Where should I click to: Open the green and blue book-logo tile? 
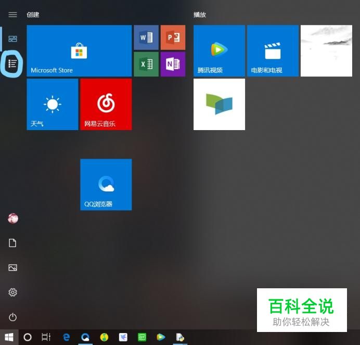(219, 105)
